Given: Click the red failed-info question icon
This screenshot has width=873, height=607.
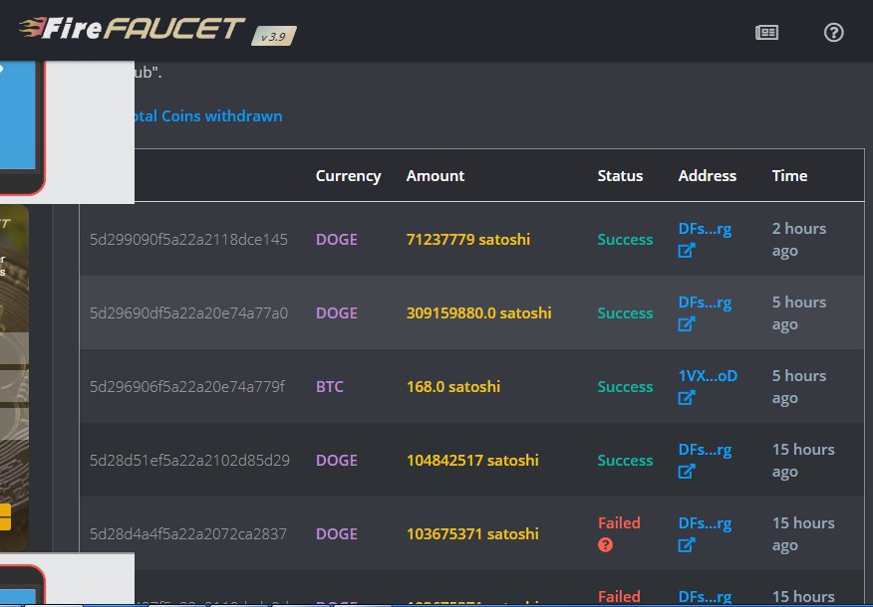Looking at the screenshot, I should click(x=605, y=545).
